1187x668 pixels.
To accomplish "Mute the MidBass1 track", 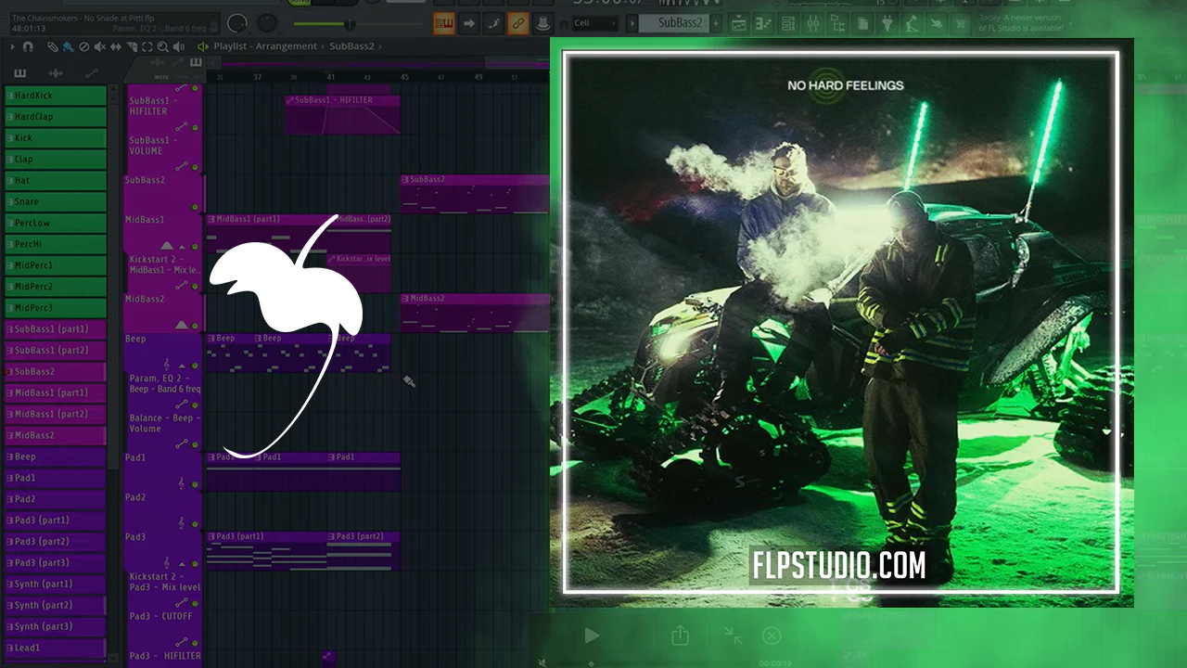I will point(195,246).
